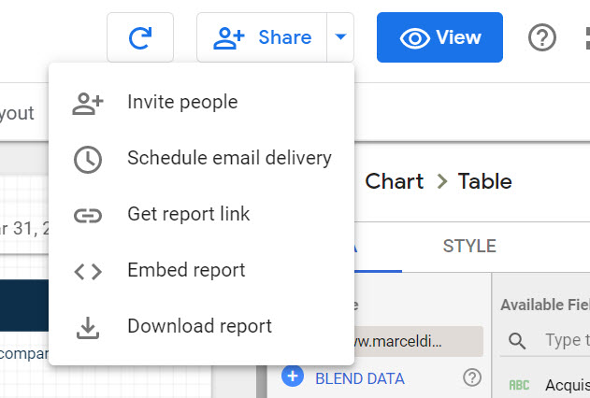This screenshot has width=590, height=398.
Task: Select Download report option
Action: pos(199,327)
